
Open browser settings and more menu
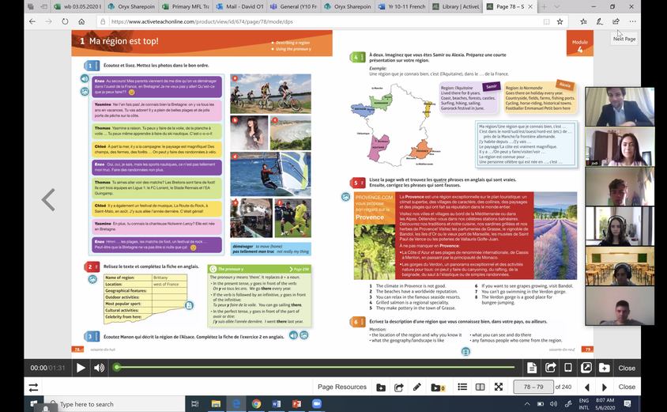(632, 21)
